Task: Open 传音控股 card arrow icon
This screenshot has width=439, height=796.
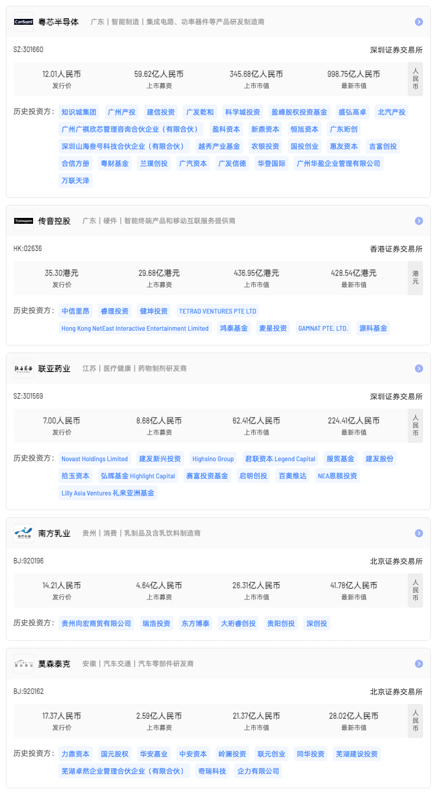Action: point(419,221)
